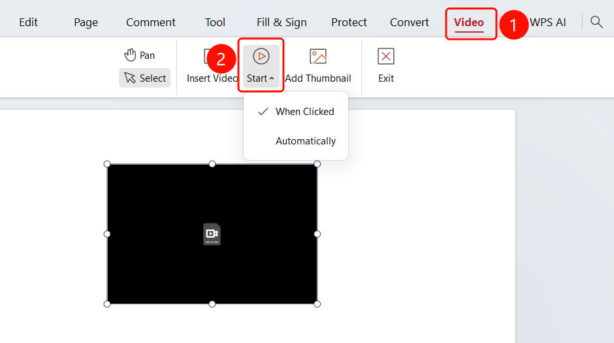Select the Video tab

(x=469, y=22)
